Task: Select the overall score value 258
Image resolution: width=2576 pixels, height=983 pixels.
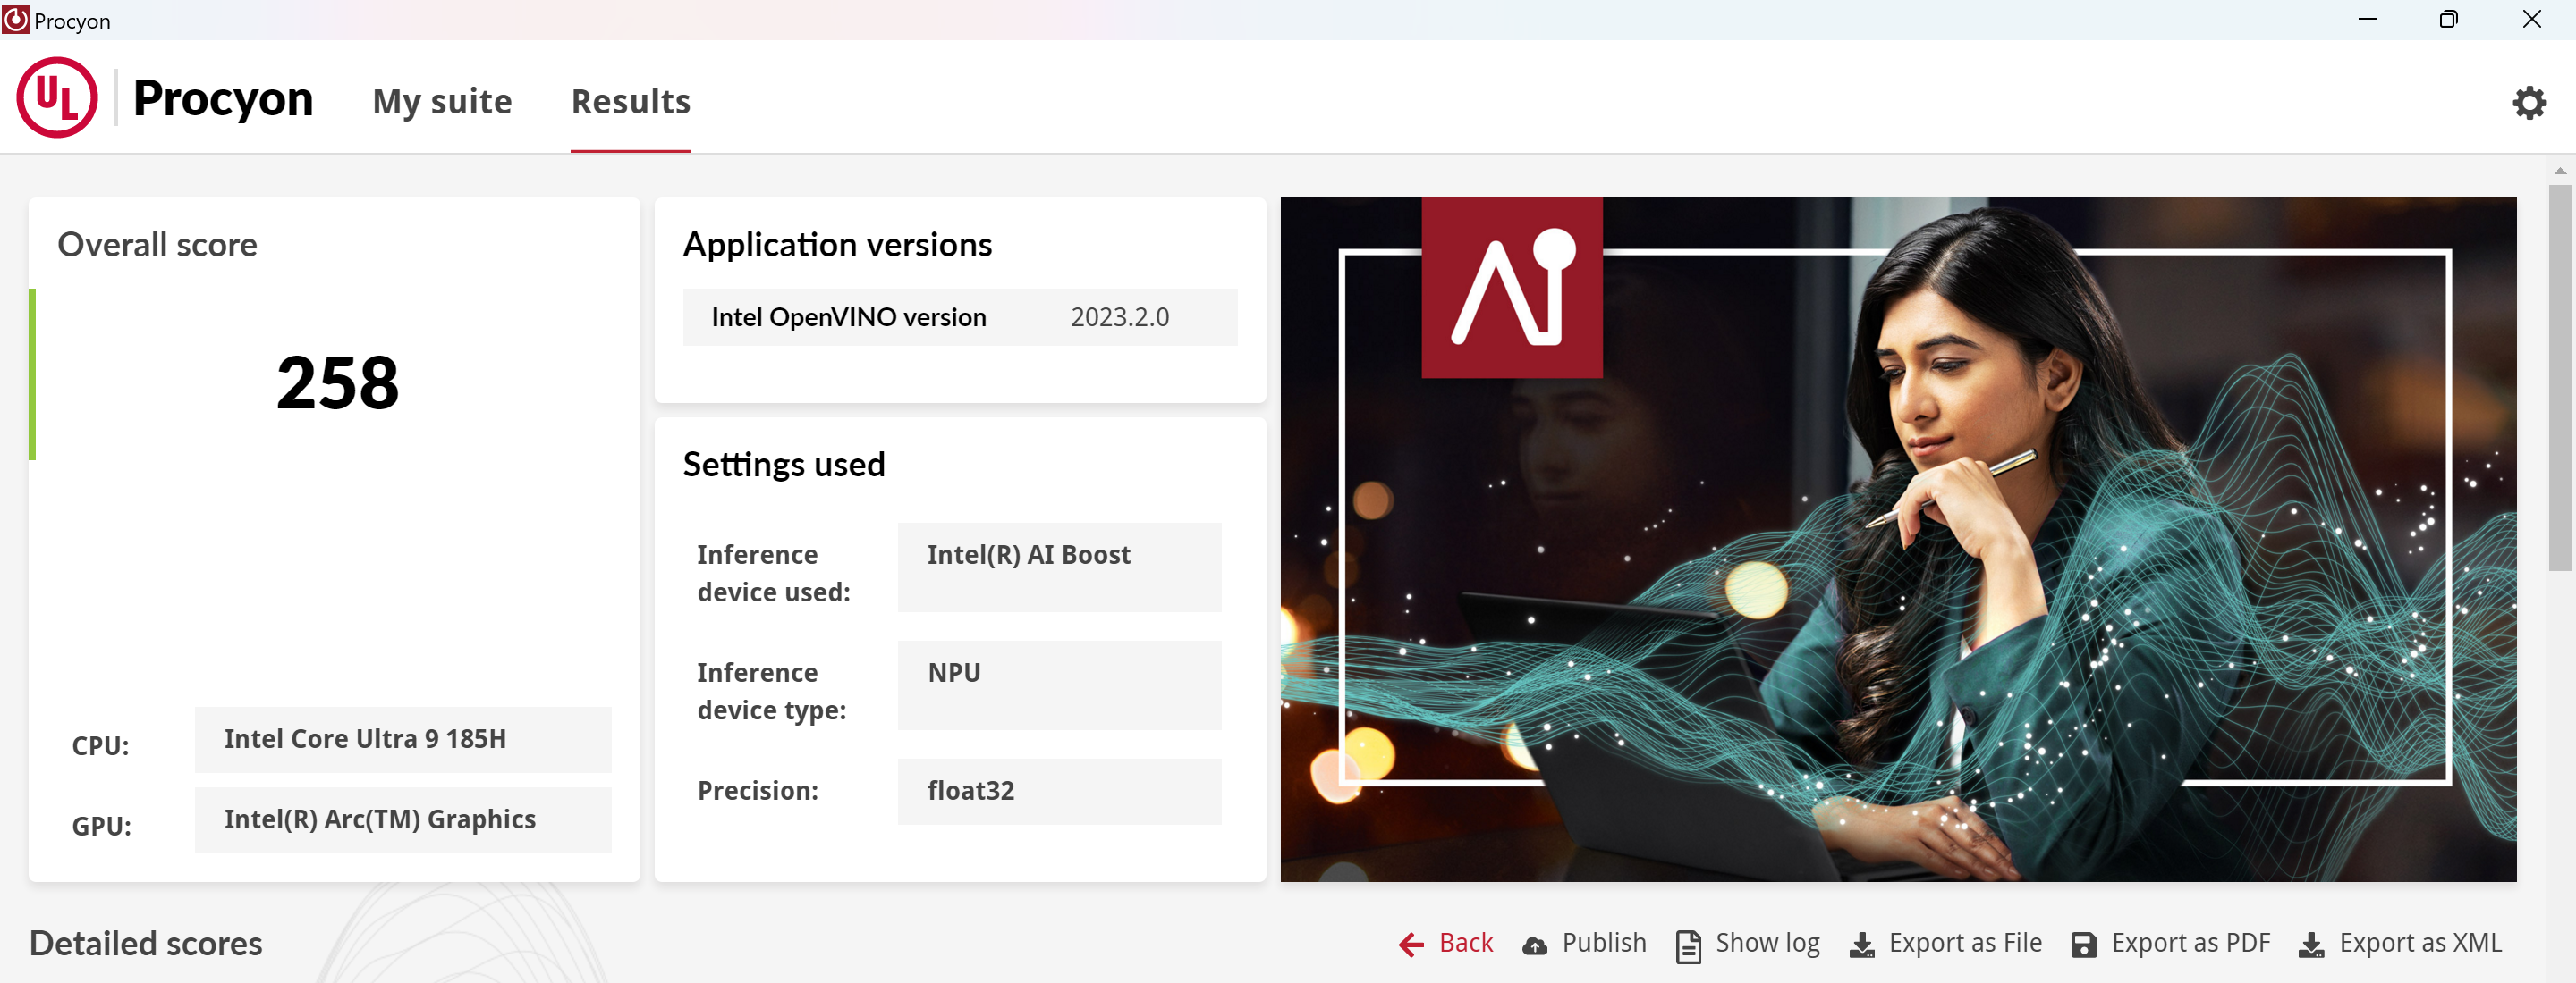Action: (337, 382)
